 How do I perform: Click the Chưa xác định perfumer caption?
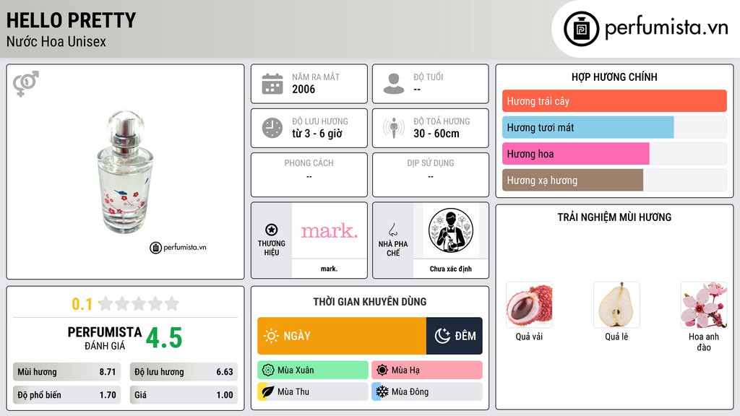(x=451, y=269)
